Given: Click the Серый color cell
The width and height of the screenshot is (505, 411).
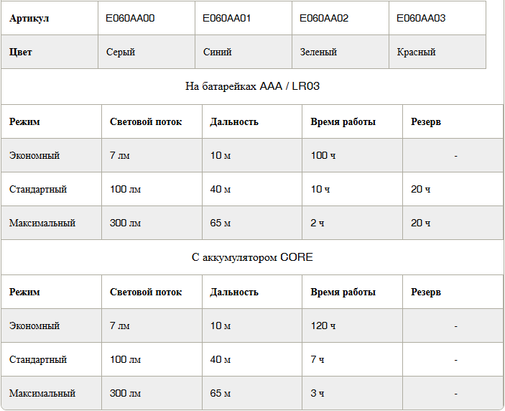Looking at the screenshot, I should point(147,52).
